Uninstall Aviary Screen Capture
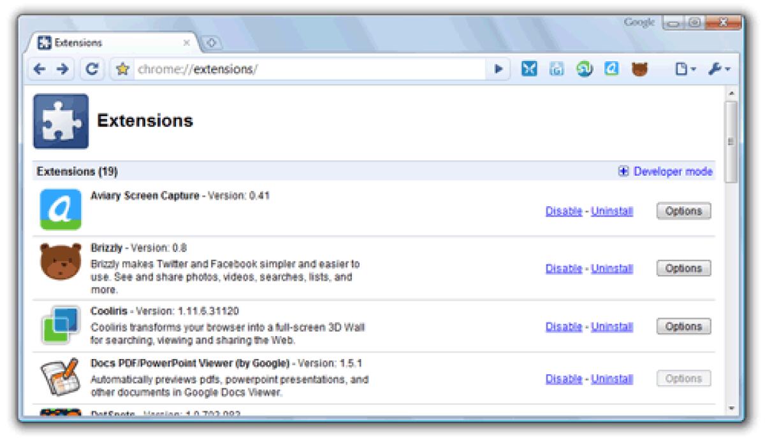765x443 pixels. coord(612,211)
